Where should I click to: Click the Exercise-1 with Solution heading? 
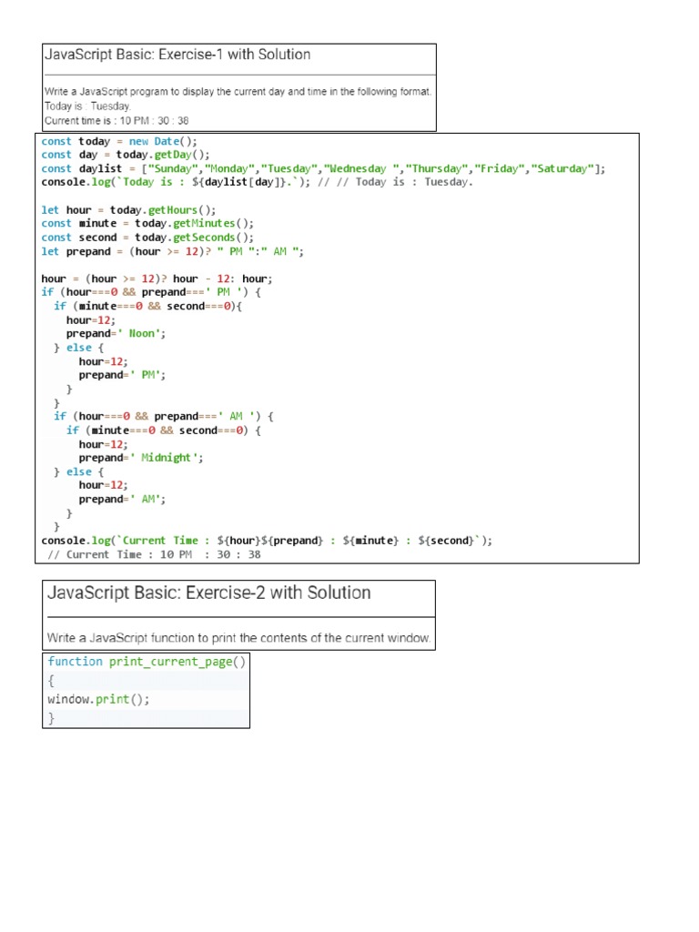point(177,55)
